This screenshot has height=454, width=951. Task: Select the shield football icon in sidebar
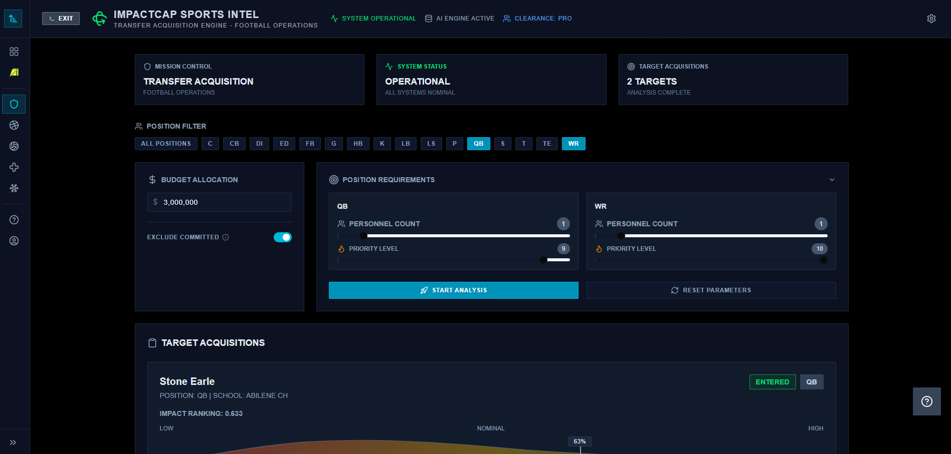pos(14,104)
